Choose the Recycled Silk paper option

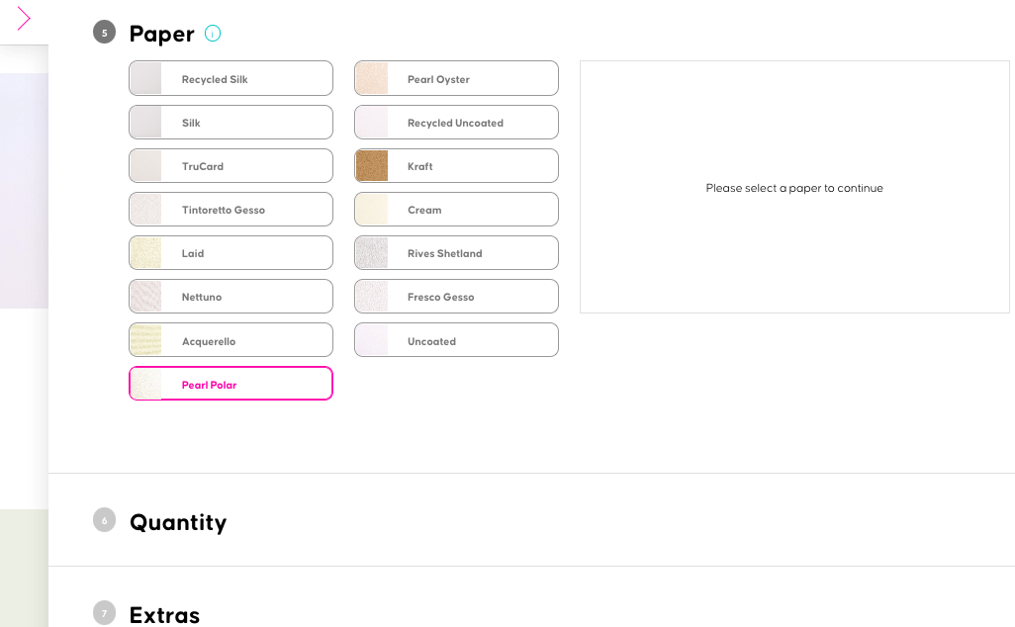[231, 79]
